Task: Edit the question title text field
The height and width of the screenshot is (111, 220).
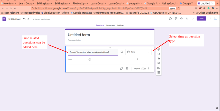Action: point(93,52)
